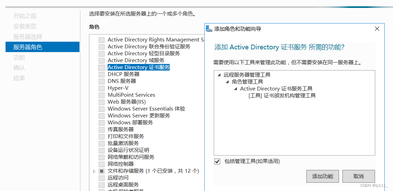The image size is (393, 191).
Task: Check DNS 服务器 role
Action: pos(101,81)
